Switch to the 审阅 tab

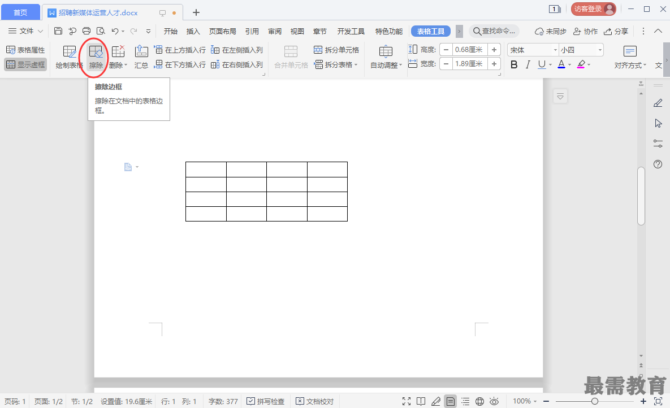[x=275, y=31]
